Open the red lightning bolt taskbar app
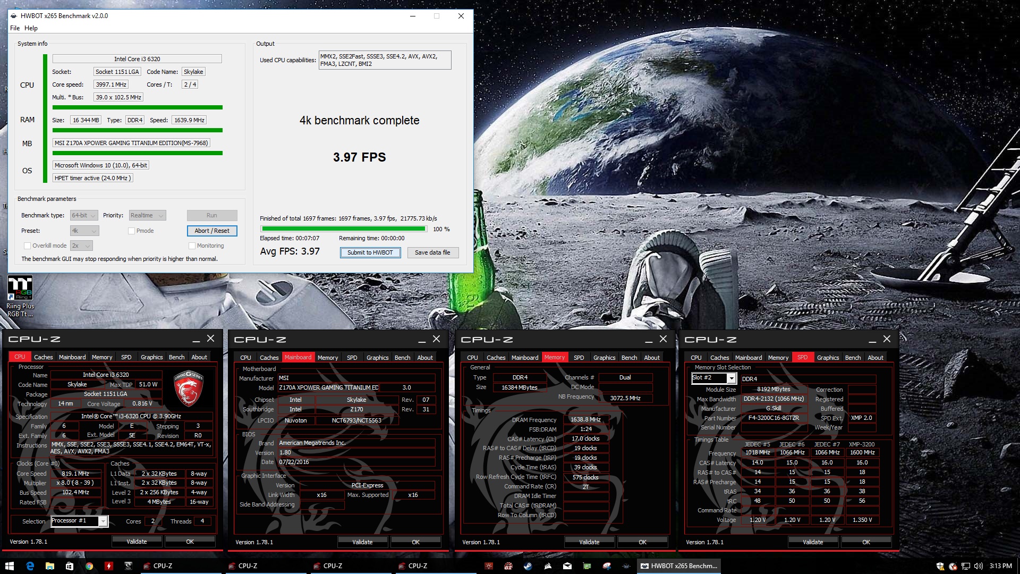The height and width of the screenshot is (574, 1020). [x=109, y=566]
